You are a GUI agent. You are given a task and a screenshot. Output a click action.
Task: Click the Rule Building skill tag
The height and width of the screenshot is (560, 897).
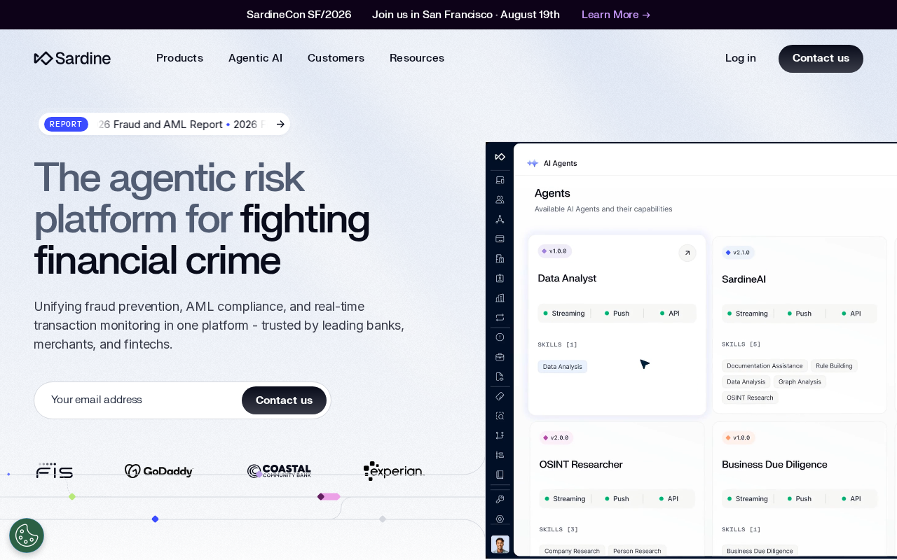834,366
